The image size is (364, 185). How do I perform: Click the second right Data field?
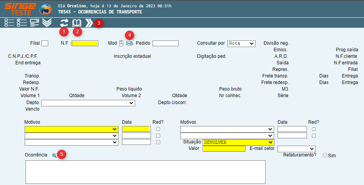(x=292, y=136)
